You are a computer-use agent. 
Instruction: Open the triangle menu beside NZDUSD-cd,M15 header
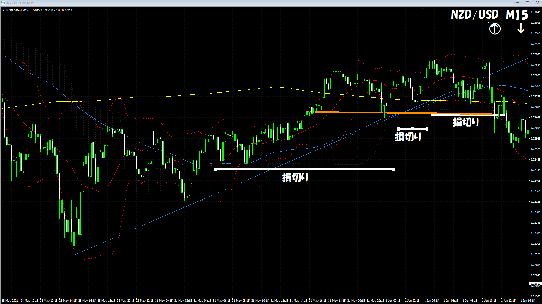click(4, 10)
